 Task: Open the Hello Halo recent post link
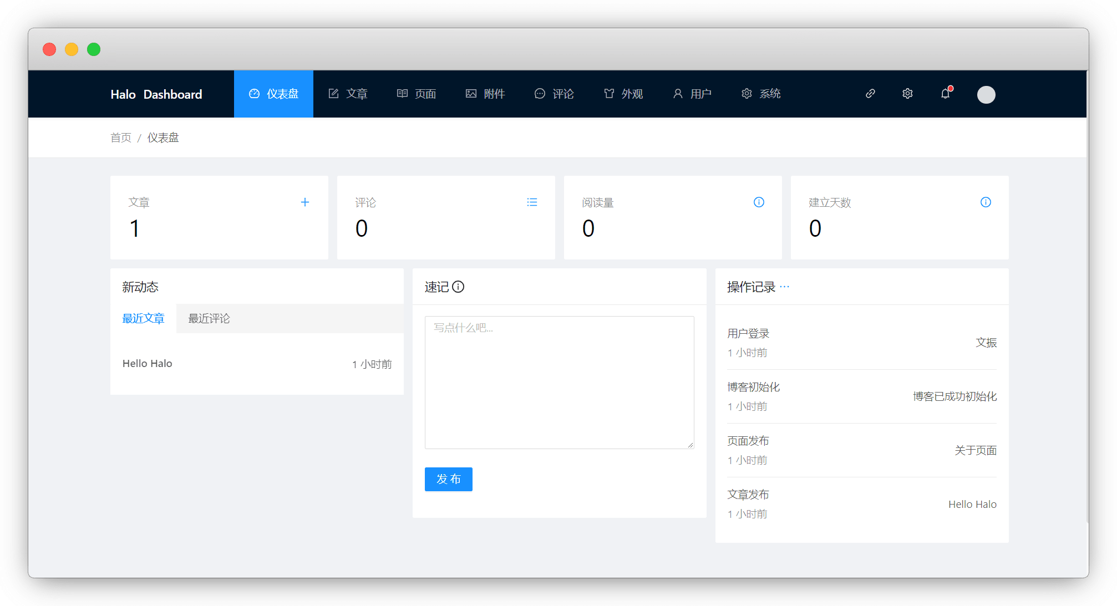pos(148,364)
